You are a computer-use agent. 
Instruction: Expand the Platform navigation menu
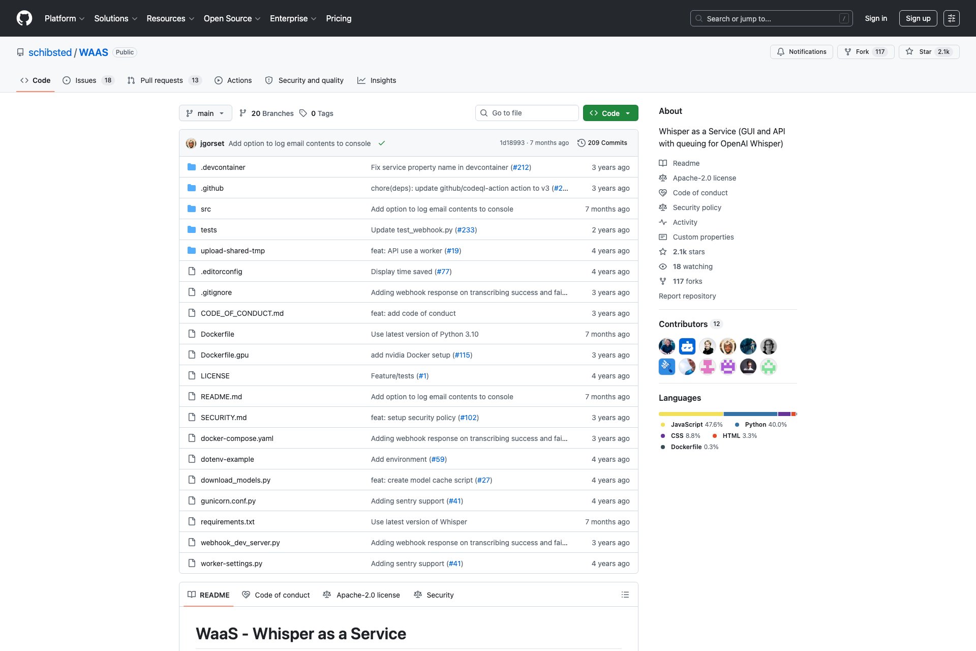(64, 18)
